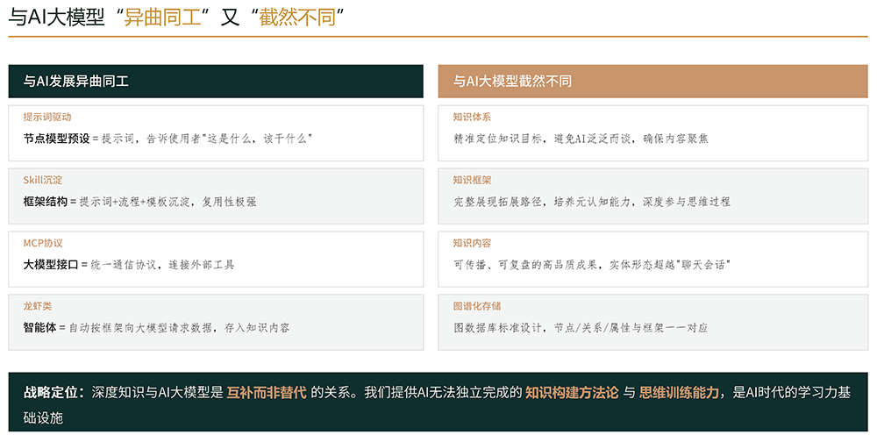The height and width of the screenshot is (442, 877).
Task: Click the Skill沉淀 card label
Action: [42, 180]
